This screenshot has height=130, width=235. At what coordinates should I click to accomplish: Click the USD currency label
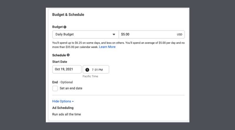179,34
